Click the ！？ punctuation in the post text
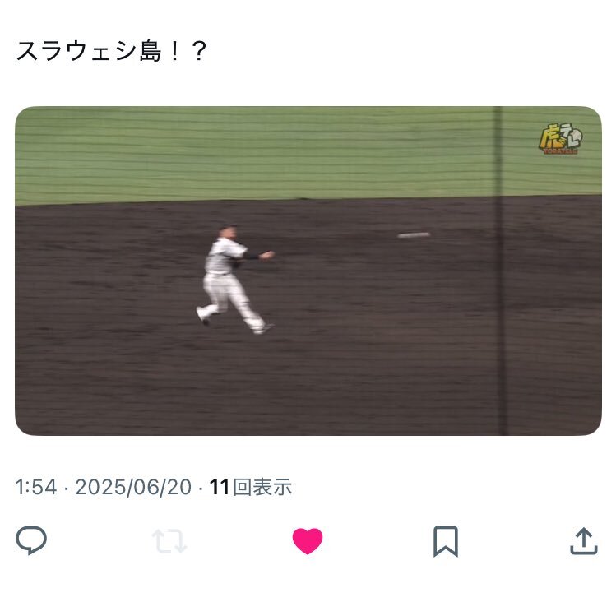This screenshot has height=616, width=616. tap(188, 51)
